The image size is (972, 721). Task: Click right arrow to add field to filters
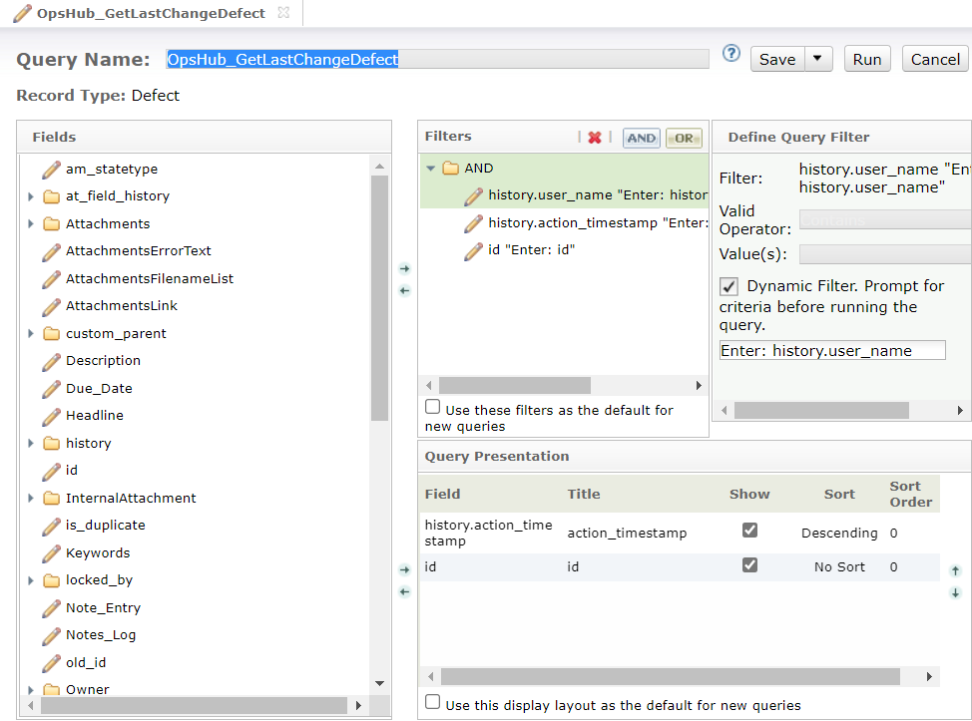pos(404,269)
